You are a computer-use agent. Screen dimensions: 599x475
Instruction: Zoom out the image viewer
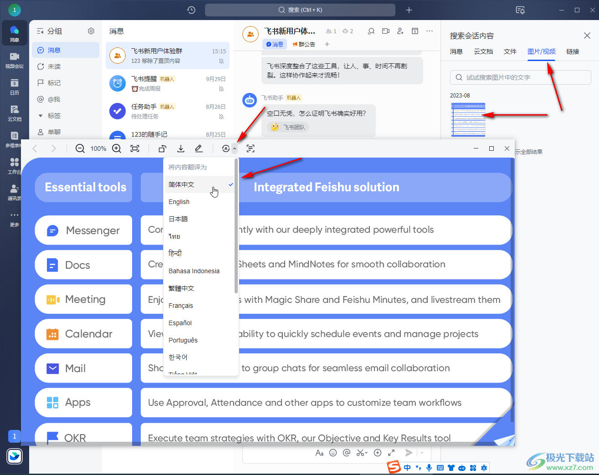click(80, 148)
